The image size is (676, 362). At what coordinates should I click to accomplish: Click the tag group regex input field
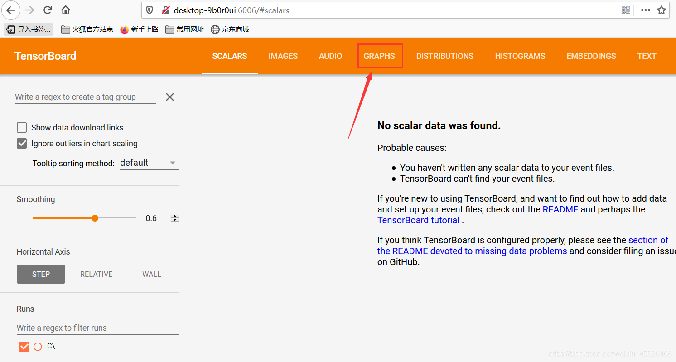[x=86, y=97]
